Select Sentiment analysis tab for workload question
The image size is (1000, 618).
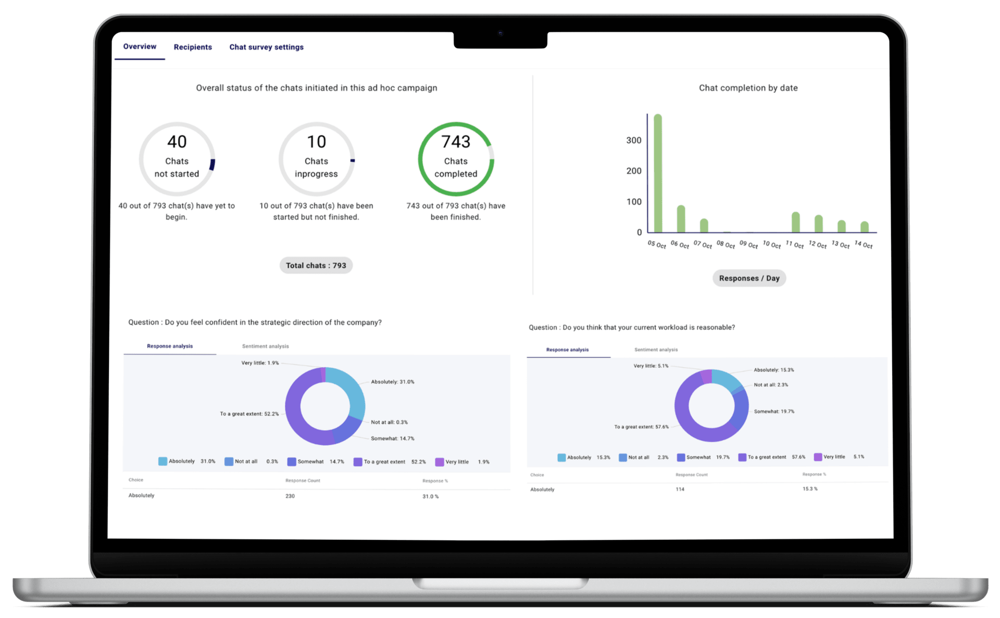coord(656,350)
